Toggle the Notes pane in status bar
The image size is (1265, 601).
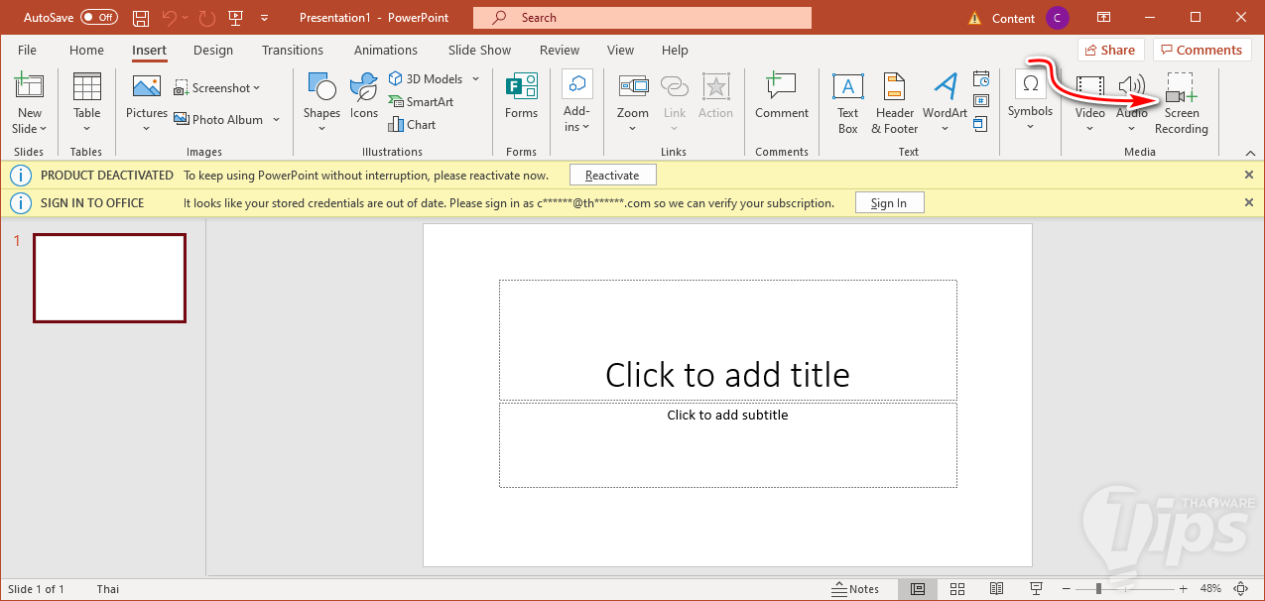855,589
